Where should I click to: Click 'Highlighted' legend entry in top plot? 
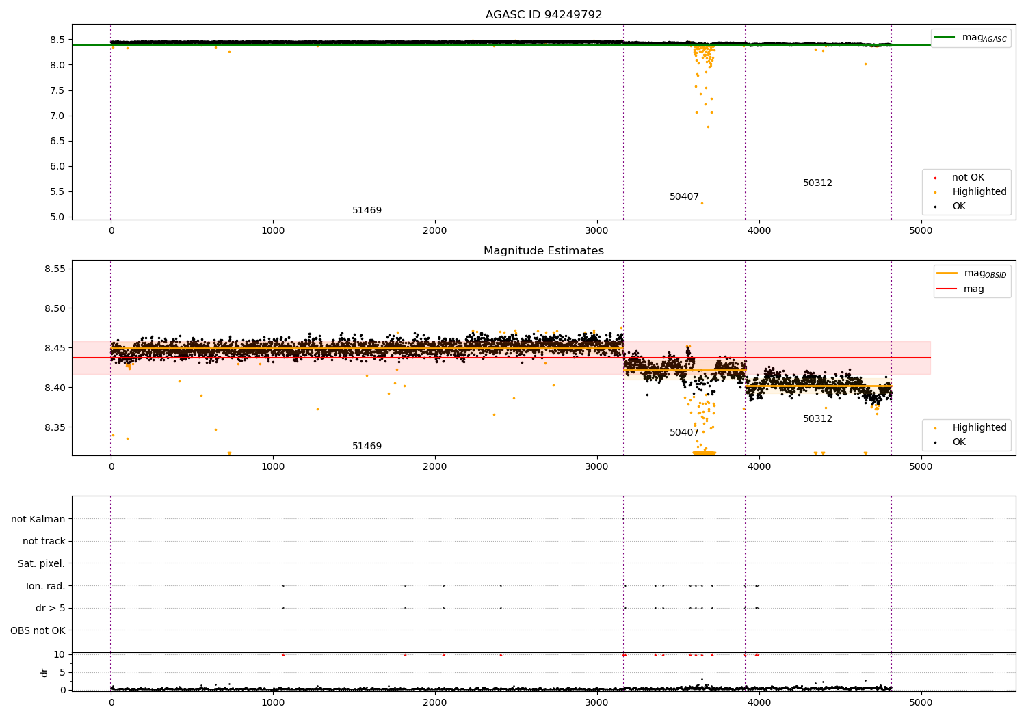[979, 192]
